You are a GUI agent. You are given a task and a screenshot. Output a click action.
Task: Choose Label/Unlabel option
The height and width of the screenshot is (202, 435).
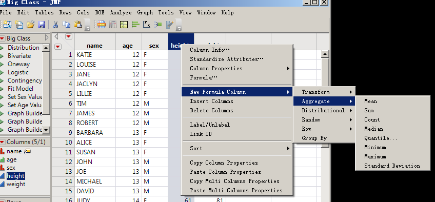click(236, 125)
